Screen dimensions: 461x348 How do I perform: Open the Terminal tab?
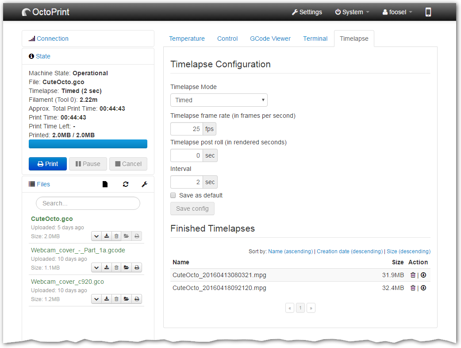pos(315,39)
